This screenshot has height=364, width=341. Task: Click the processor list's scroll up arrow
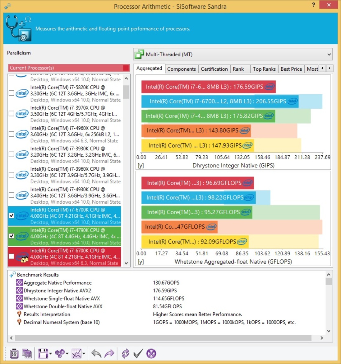tap(126, 78)
